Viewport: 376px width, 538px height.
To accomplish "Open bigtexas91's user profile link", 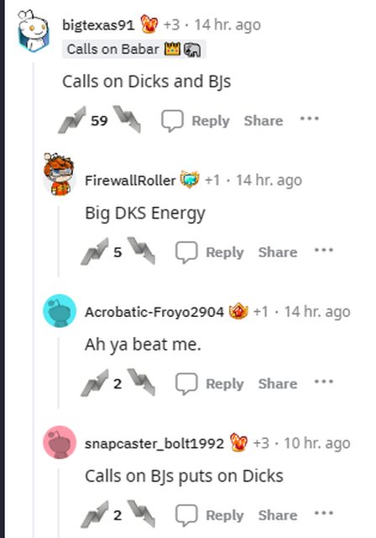I will coord(99,25).
